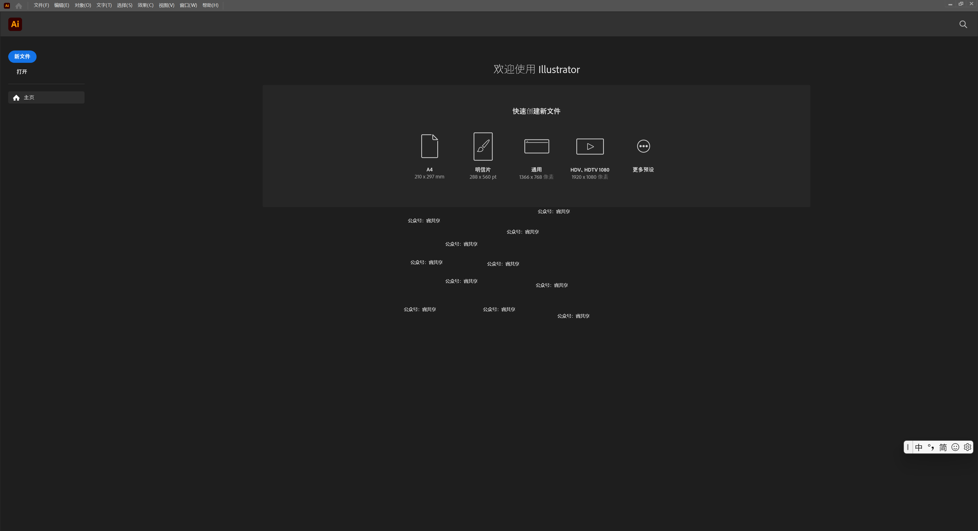Toggle IME 简 simplified/traditional mode
978x531 pixels.
click(943, 447)
